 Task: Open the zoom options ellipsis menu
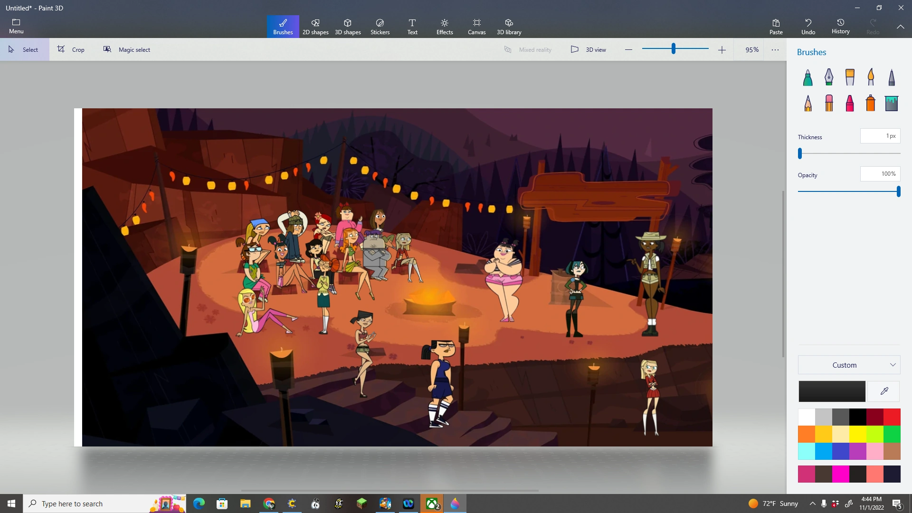pos(775,49)
